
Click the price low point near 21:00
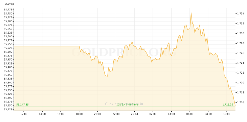point(107,76)
